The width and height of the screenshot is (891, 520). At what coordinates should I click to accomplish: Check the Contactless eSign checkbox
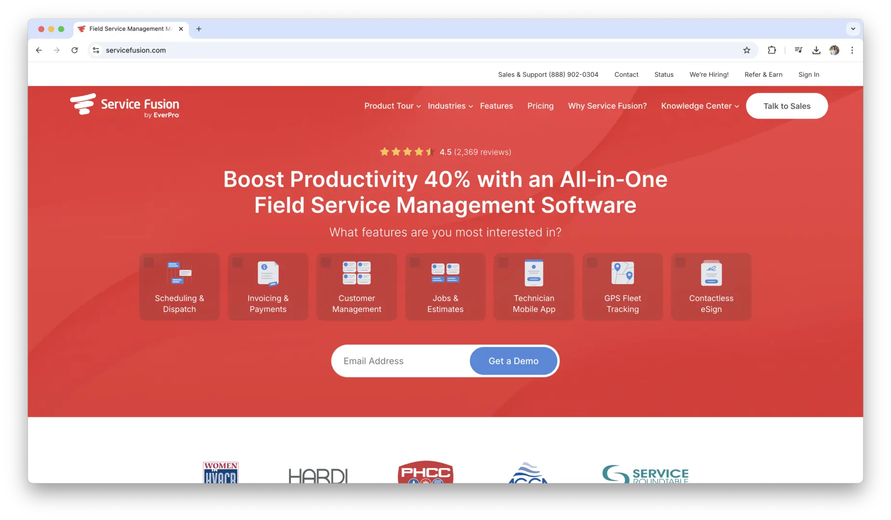[681, 262]
